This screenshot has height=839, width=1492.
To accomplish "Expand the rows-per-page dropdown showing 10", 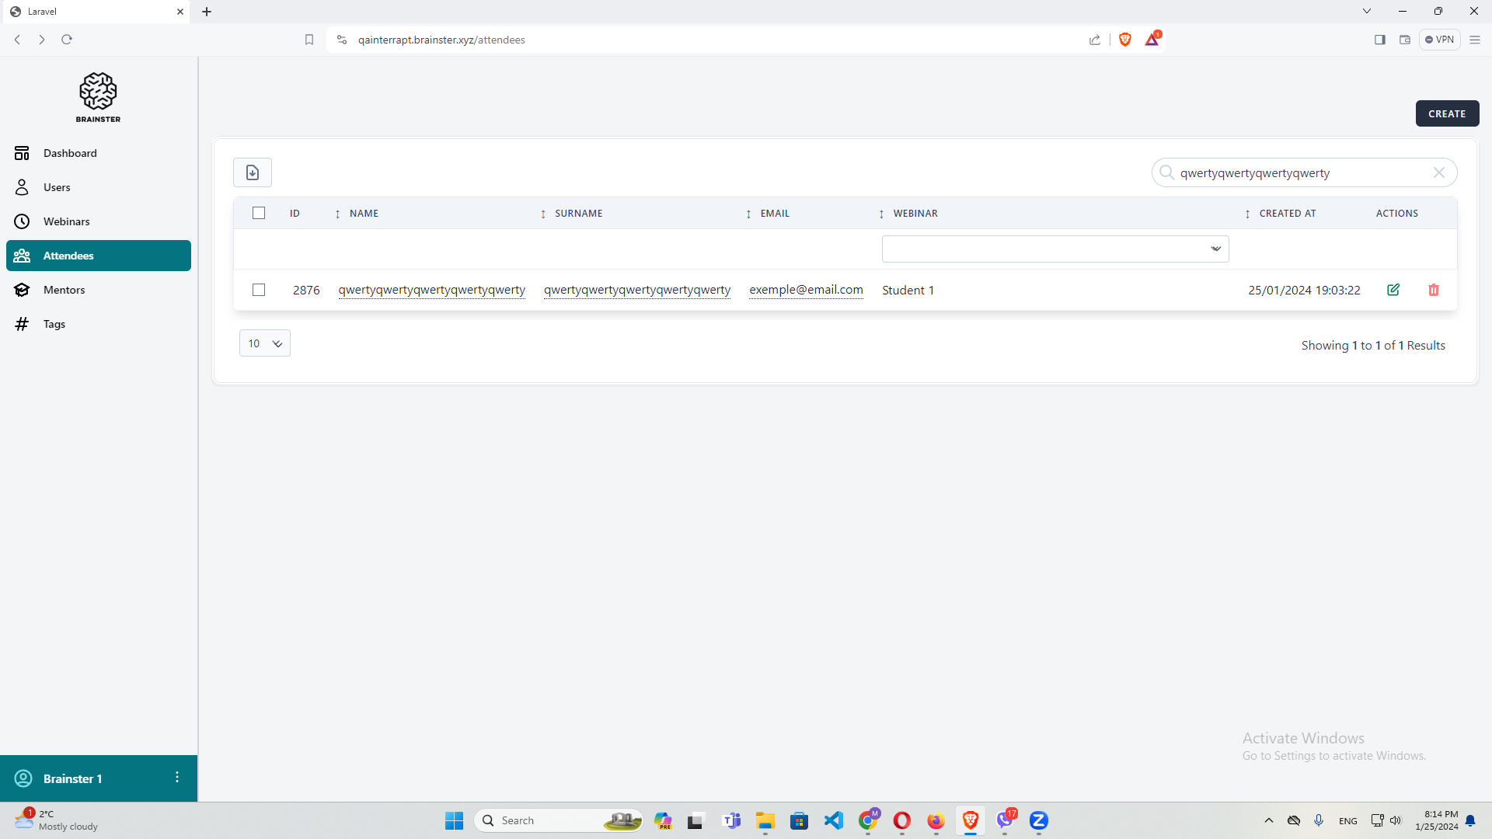I will [x=264, y=343].
